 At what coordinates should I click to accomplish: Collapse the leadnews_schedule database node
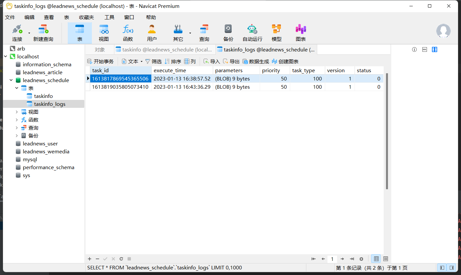pos(11,80)
